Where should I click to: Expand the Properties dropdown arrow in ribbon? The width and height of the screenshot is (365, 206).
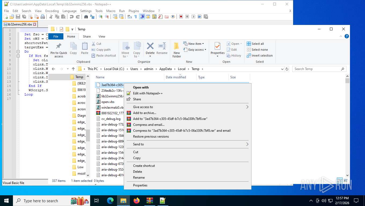point(217,56)
